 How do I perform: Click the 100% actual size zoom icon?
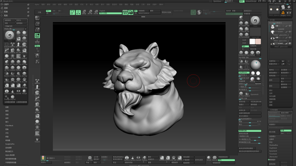pyautogui.click(x=37, y=24)
